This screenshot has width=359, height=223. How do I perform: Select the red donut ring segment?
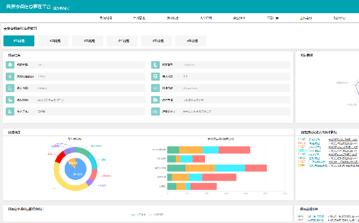coord(60,157)
